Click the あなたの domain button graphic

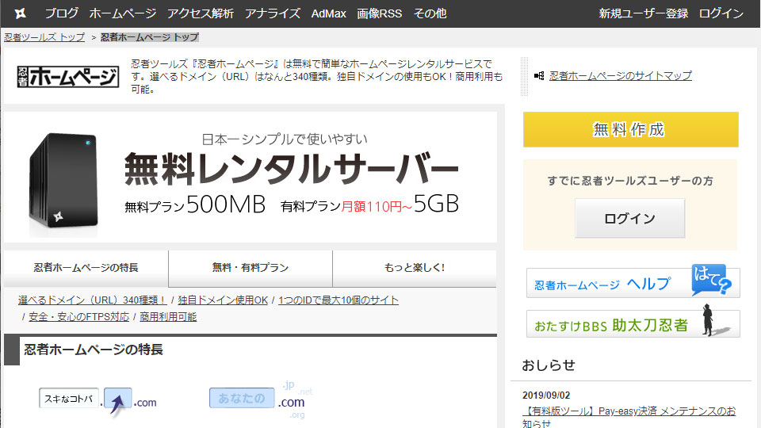pos(242,398)
